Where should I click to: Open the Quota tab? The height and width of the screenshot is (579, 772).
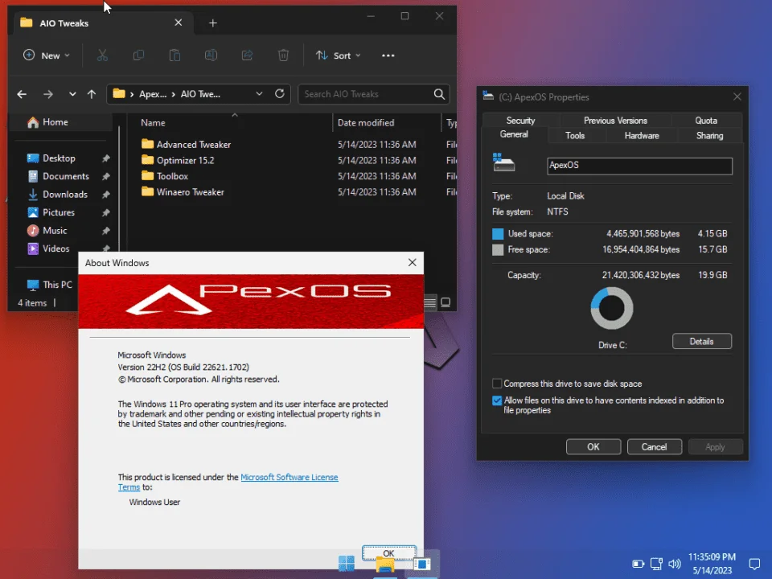click(x=706, y=120)
